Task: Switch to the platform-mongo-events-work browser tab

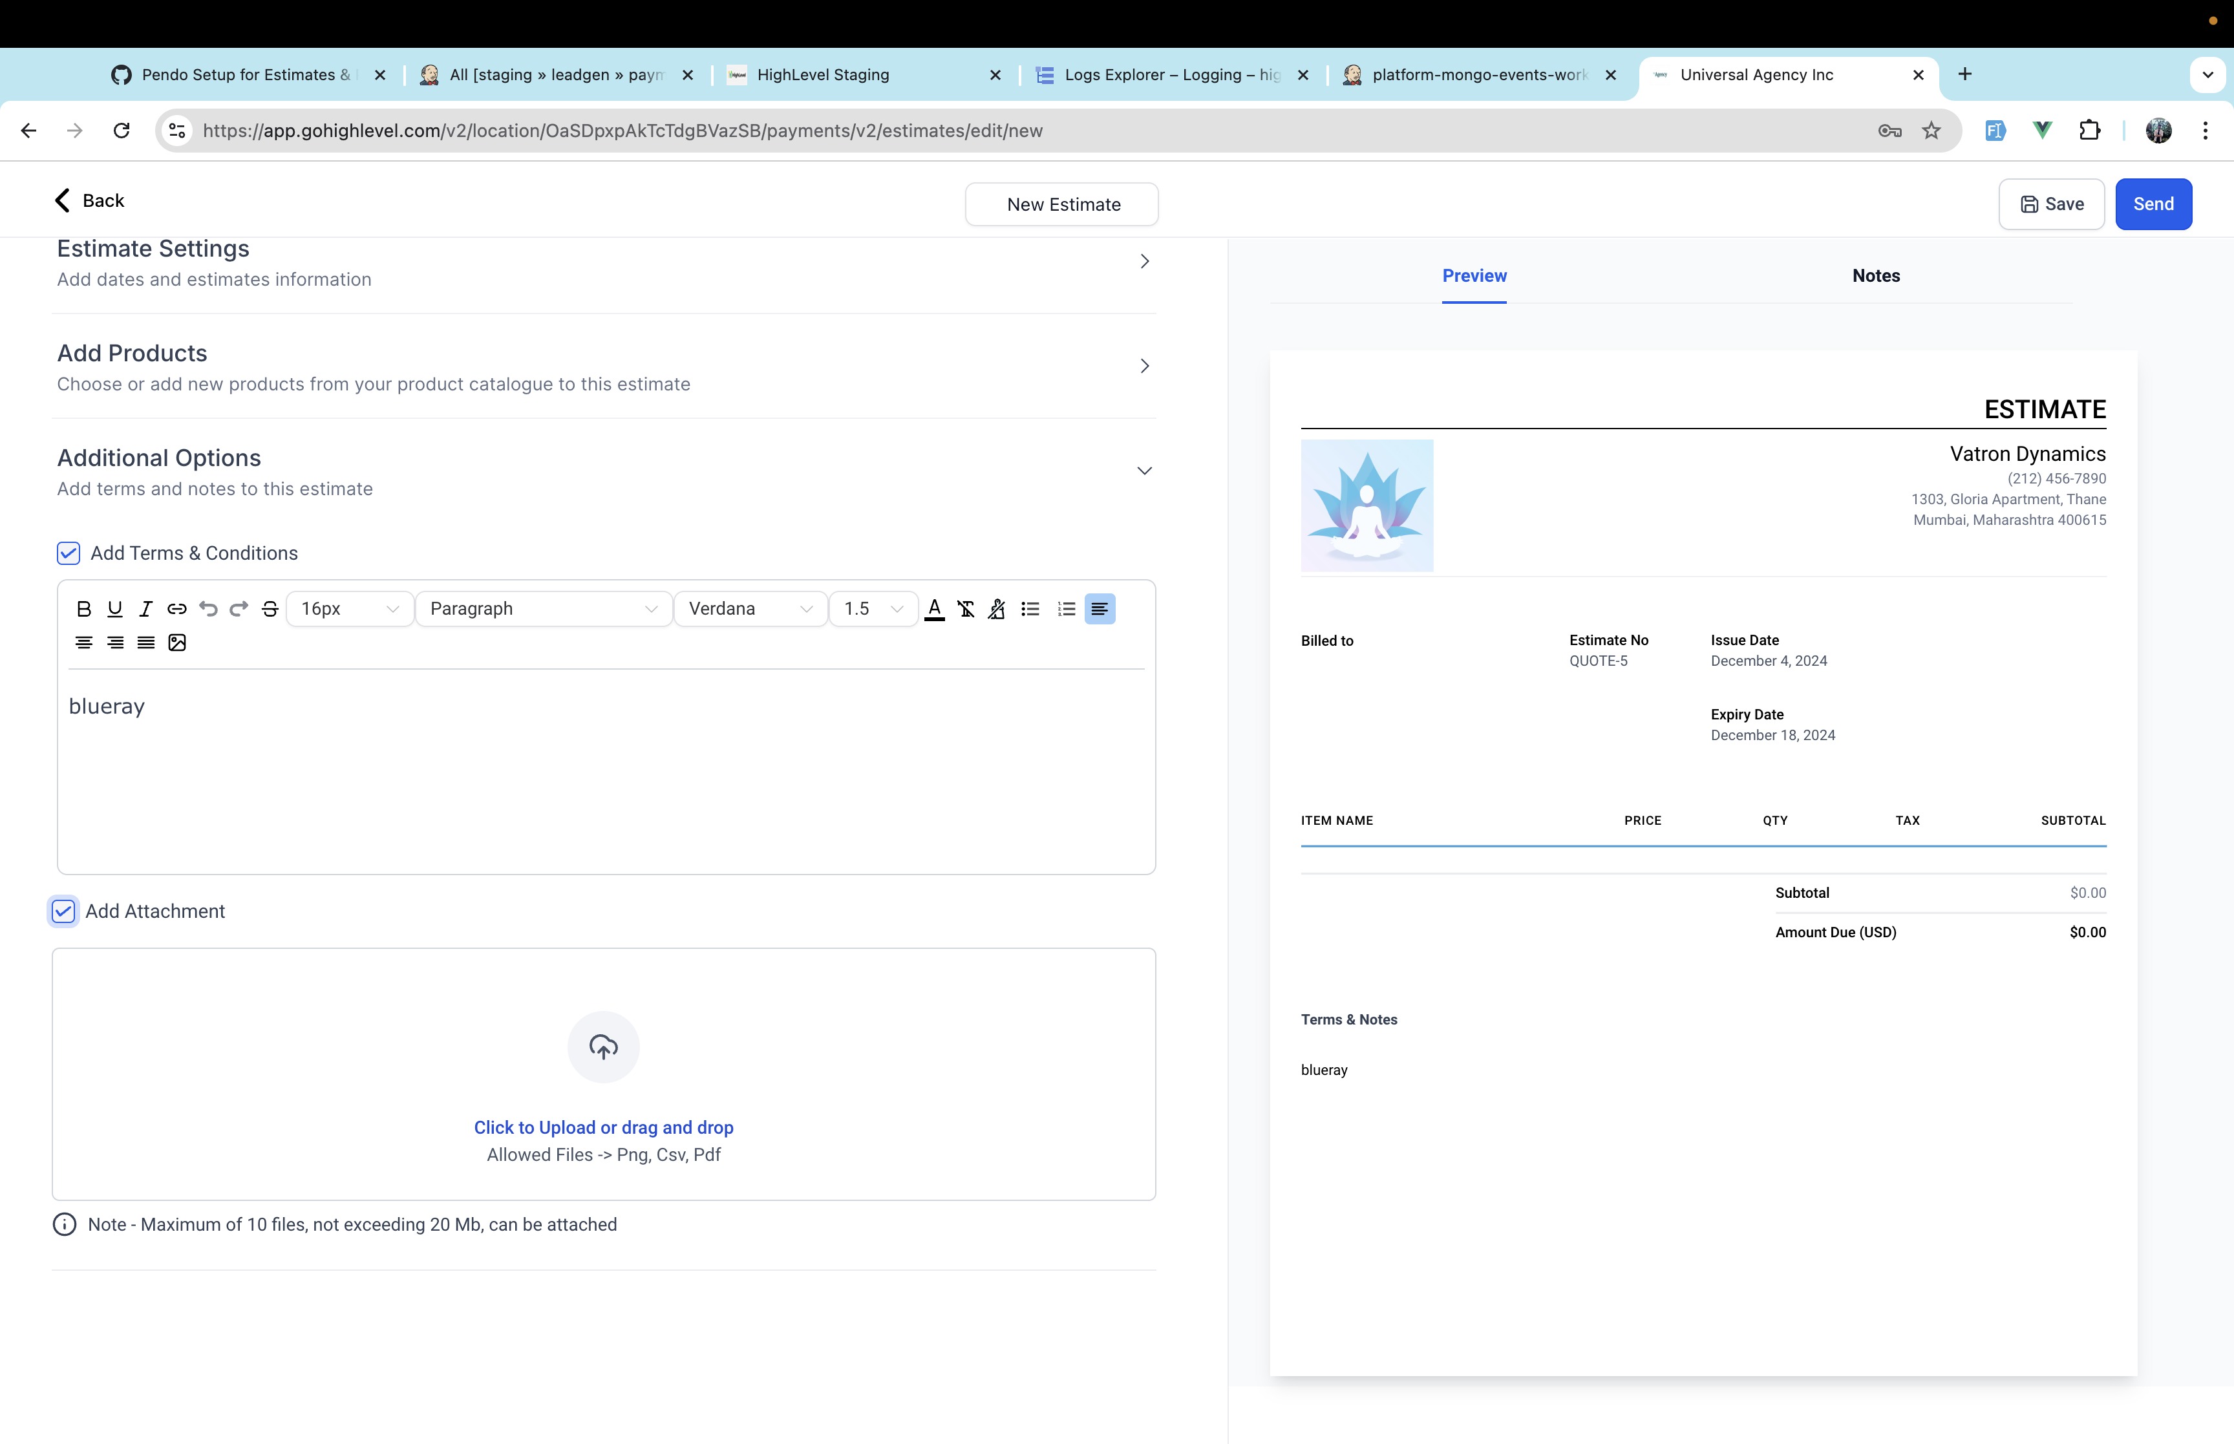Action: (x=1480, y=75)
